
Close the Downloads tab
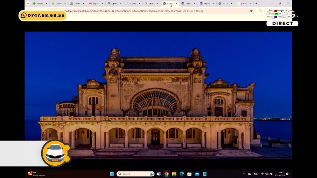(65, 4)
